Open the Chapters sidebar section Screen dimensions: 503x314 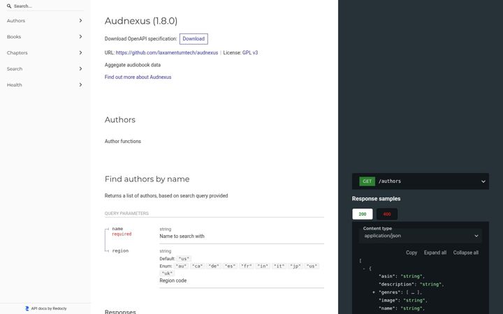point(45,52)
